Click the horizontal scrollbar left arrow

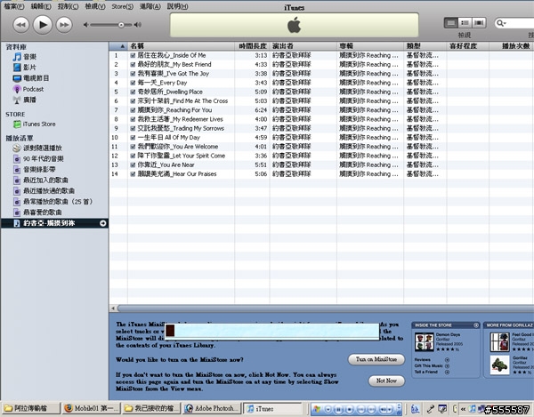(113, 309)
